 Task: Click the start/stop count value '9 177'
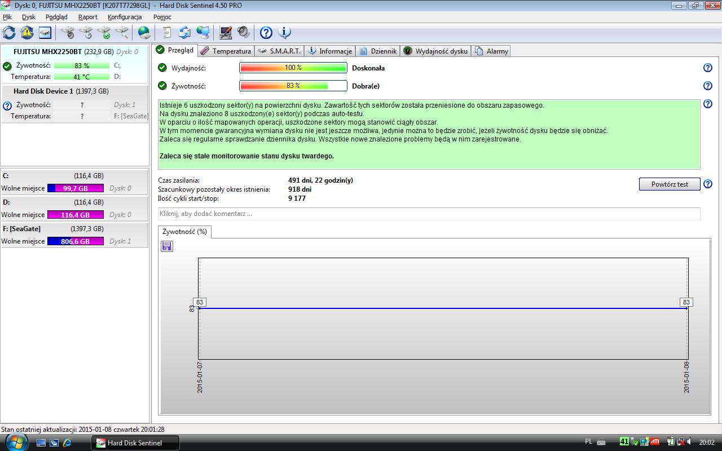pyautogui.click(x=297, y=198)
